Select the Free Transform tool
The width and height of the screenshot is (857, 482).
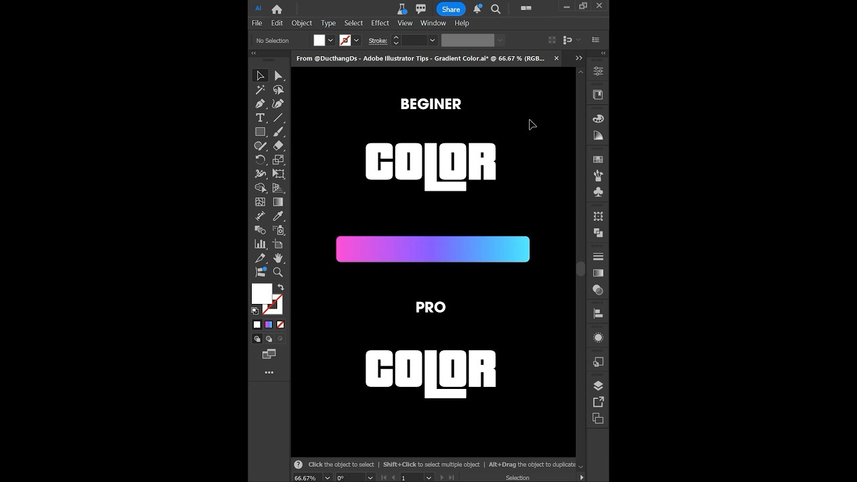click(279, 174)
